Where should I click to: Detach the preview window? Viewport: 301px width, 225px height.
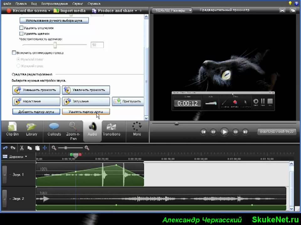(x=293, y=10)
